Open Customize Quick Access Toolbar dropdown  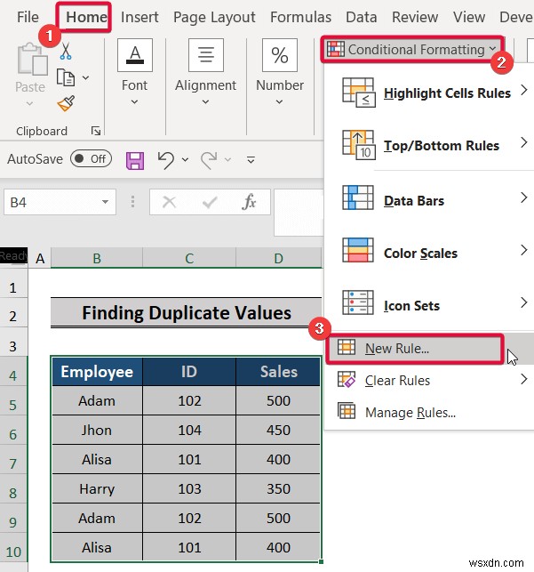[251, 160]
